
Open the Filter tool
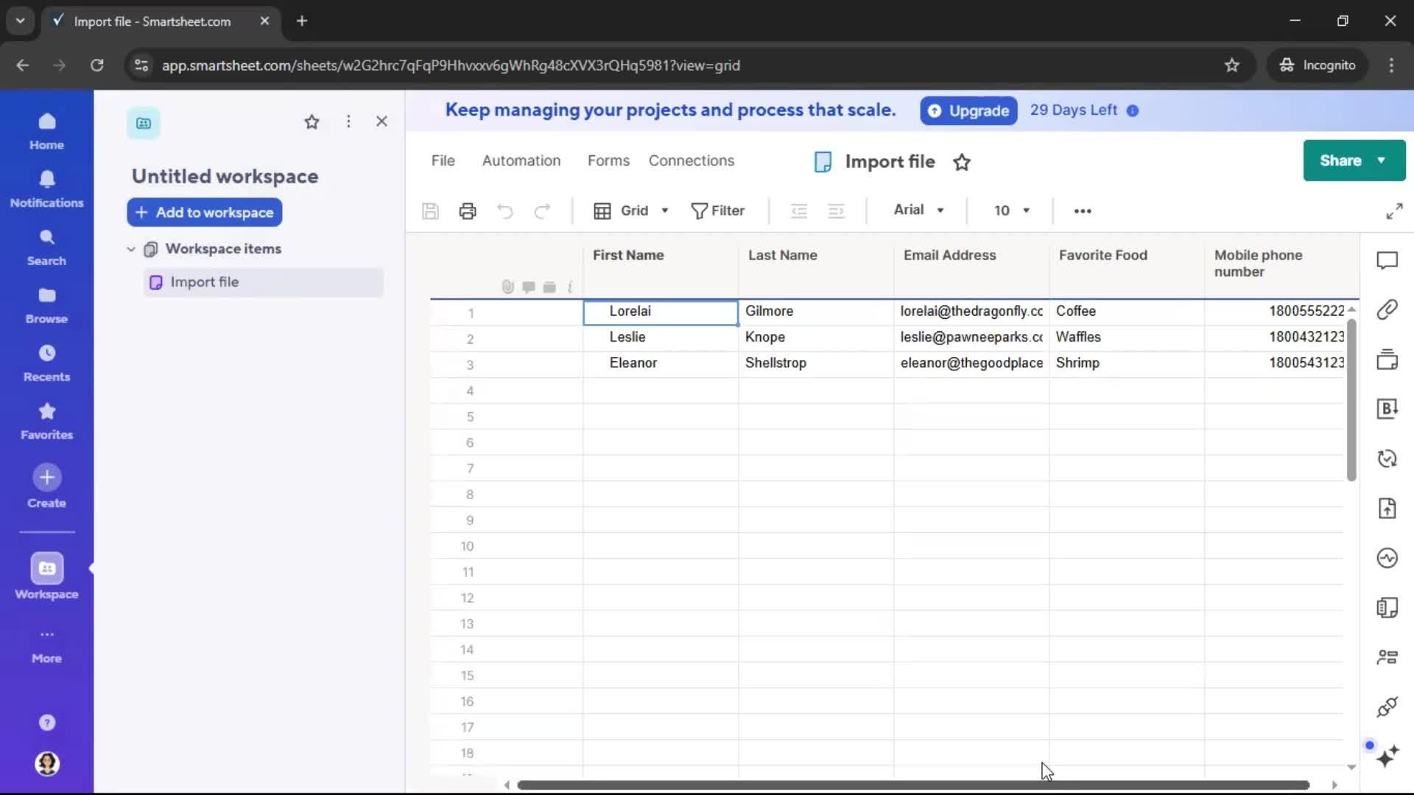(x=718, y=211)
